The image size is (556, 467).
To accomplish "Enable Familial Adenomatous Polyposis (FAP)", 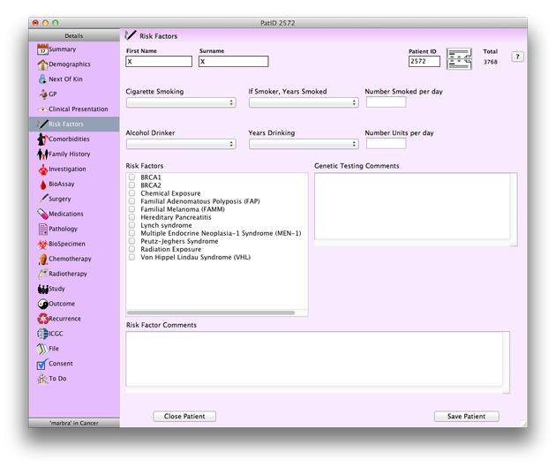I will pos(131,201).
